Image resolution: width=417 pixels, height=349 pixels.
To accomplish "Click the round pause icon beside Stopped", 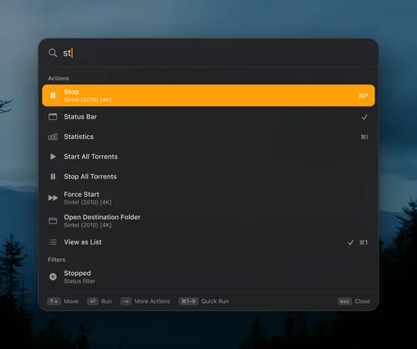I will tap(53, 277).
